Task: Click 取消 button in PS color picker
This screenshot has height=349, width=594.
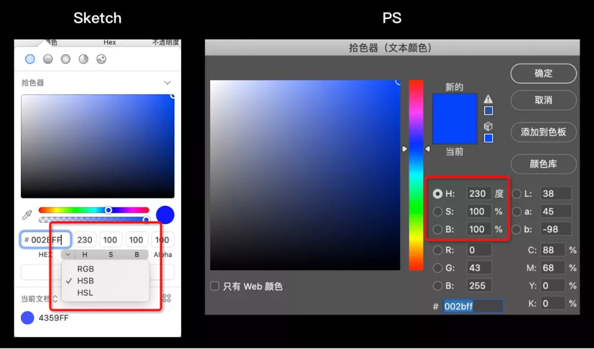Action: (543, 101)
